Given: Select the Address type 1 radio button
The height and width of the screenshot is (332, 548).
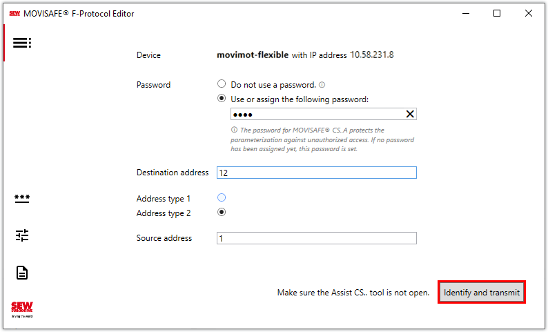Looking at the screenshot, I should (x=222, y=198).
